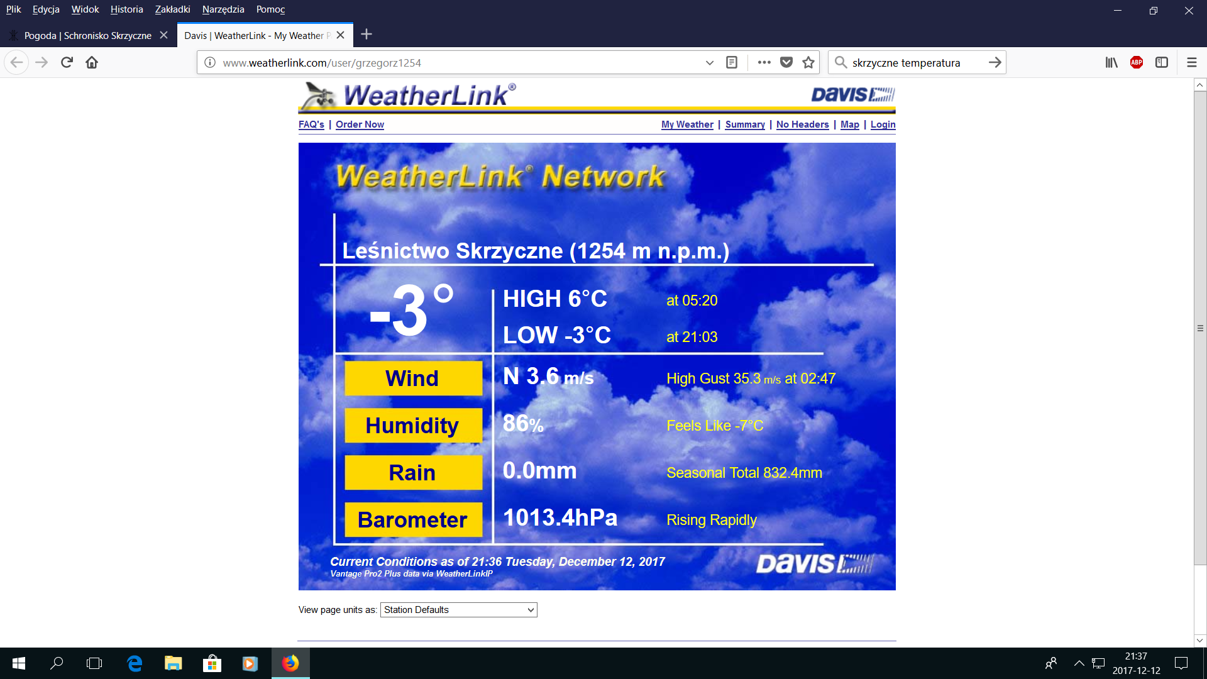The width and height of the screenshot is (1207, 679).
Task: Show site information icon in address bar
Action: (x=210, y=62)
